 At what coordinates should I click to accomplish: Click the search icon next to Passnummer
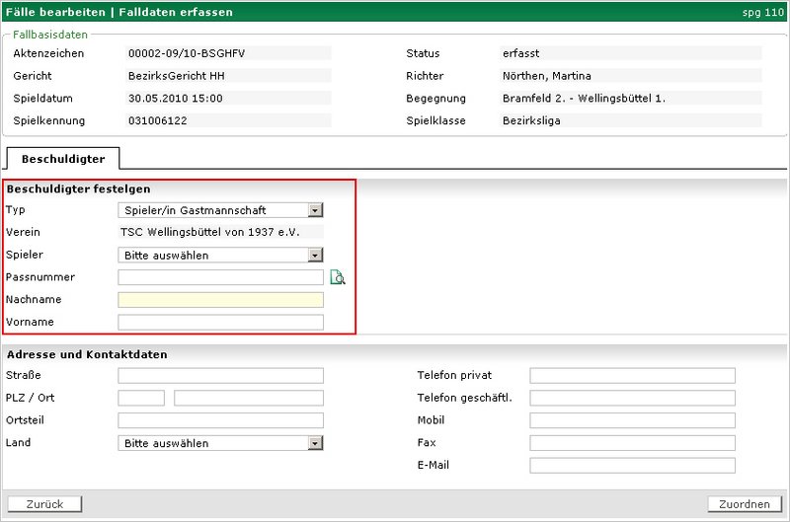point(338,278)
